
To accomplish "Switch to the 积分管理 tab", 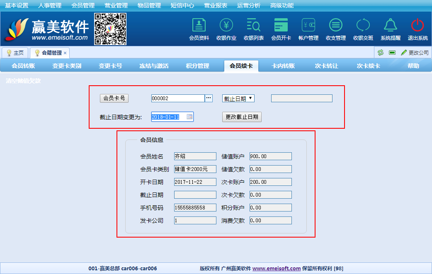I will [x=198, y=66].
